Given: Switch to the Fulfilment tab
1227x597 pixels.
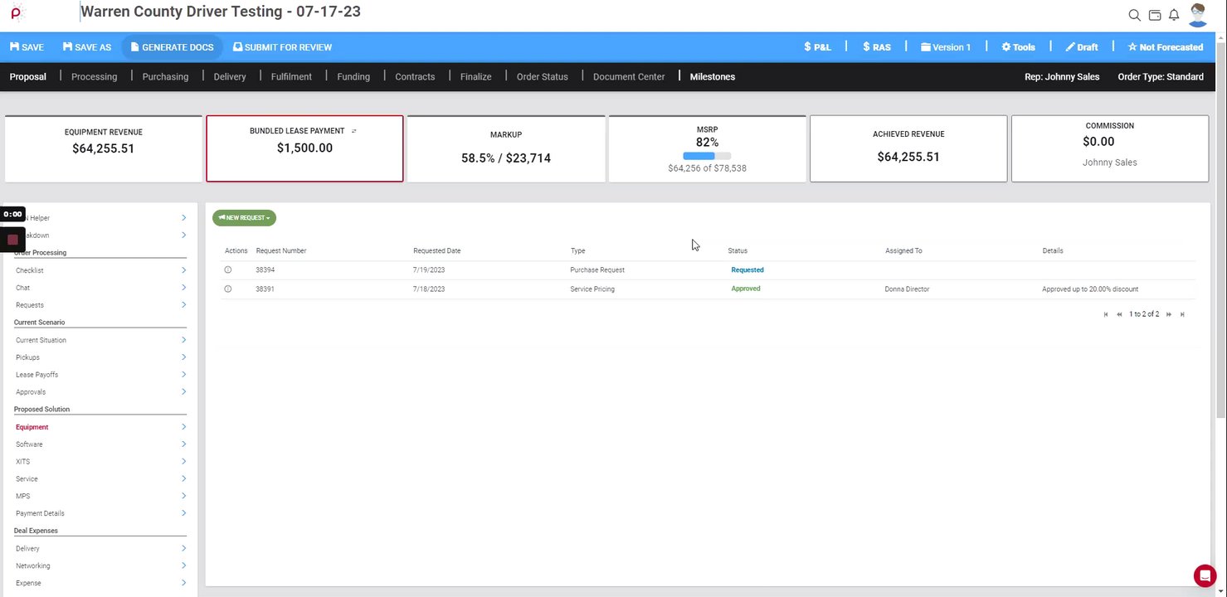Looking at the screenshot, I should click(291, 76).
